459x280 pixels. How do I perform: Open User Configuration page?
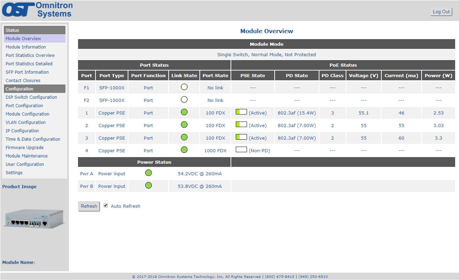(25, 164)
